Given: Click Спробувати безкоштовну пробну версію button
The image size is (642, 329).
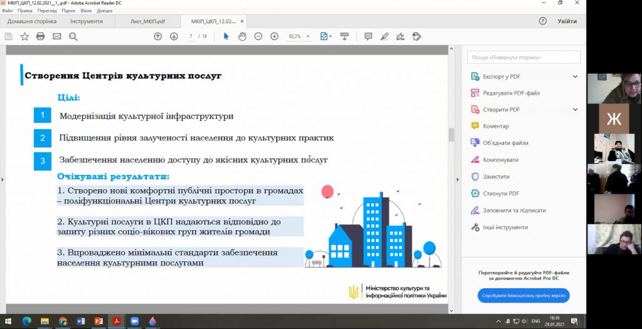Looking at the screenshot, I should pos(524,296).
